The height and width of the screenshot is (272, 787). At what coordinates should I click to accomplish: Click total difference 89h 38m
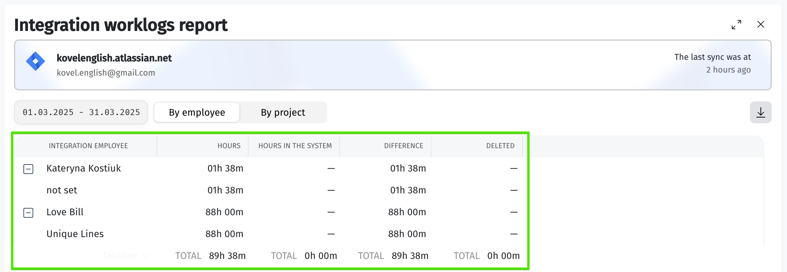pos(410,256)
